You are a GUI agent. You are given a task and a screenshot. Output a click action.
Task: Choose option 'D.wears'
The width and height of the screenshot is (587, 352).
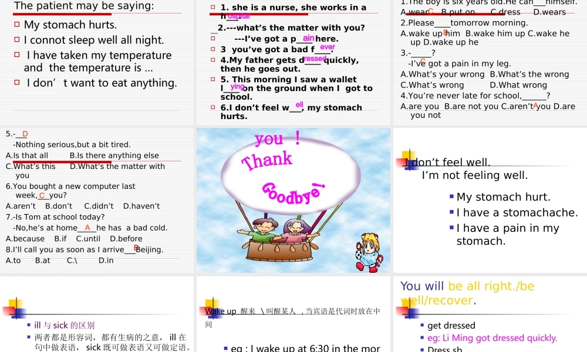click(x=549, y=12)
